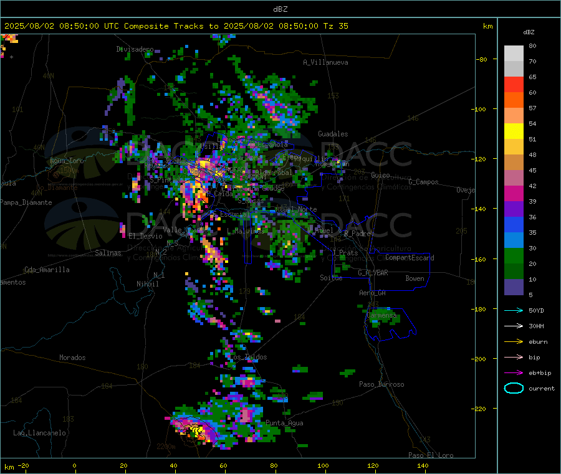Select the pink bip arrow legend icon

tap(514, 357)
